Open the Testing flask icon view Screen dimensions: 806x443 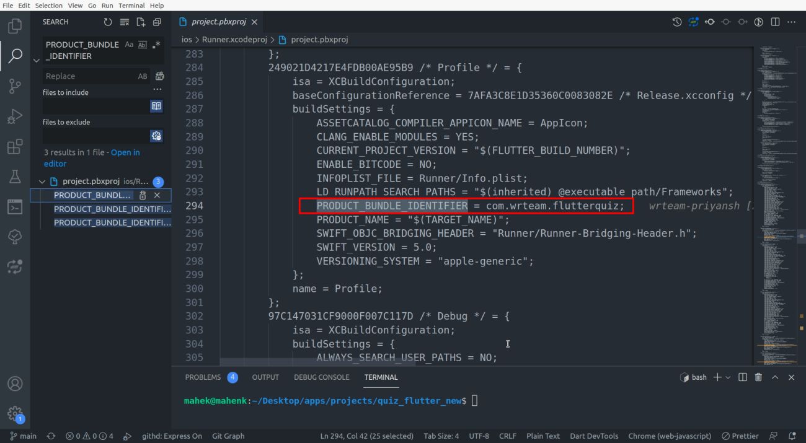[x=15, y=177]
